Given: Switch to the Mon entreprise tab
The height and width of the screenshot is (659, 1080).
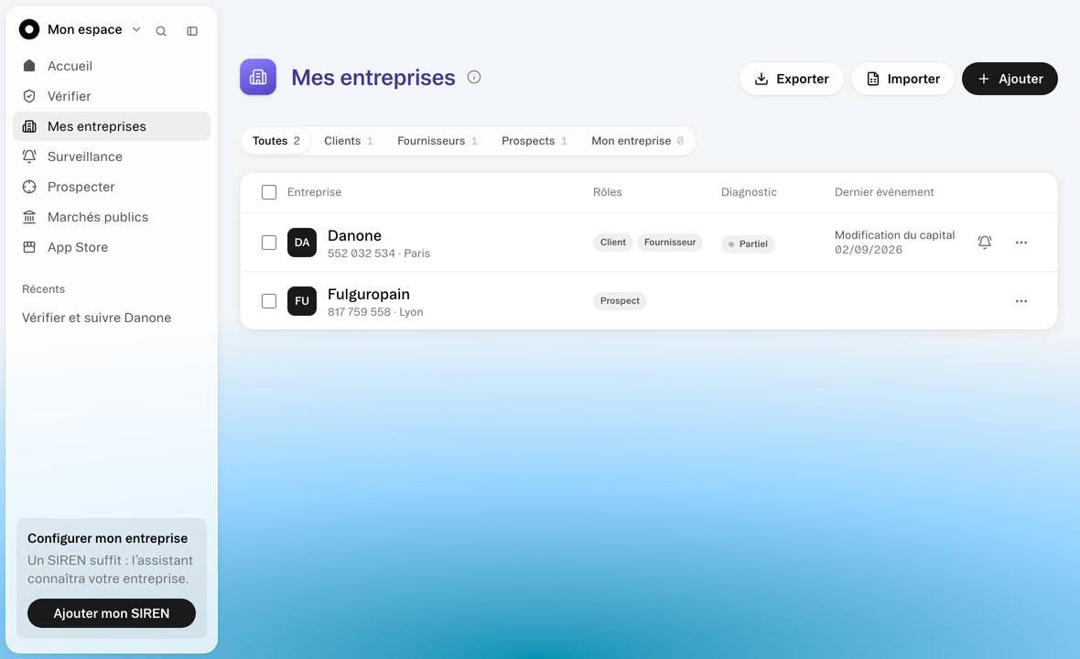Looking at the screenshot, I should point(638,141).
